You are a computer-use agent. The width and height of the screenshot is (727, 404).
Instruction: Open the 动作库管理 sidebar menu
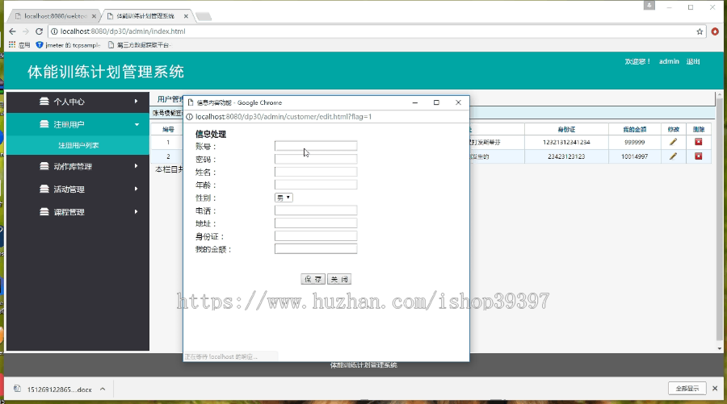(x=78, y=166)
